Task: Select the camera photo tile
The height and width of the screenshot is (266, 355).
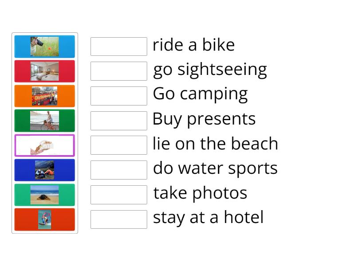Action: [x=44, y=47]
